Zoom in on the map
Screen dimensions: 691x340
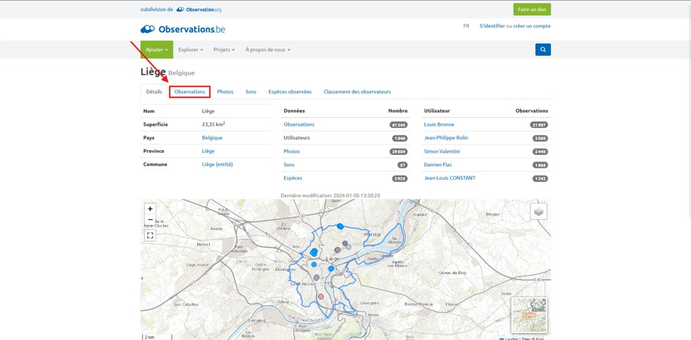[150, 209]
